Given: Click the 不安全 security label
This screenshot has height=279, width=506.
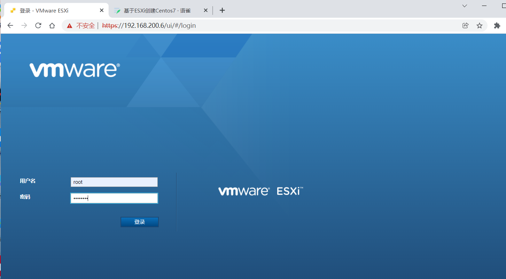Looking at the screenshot, I should point(86,25).
